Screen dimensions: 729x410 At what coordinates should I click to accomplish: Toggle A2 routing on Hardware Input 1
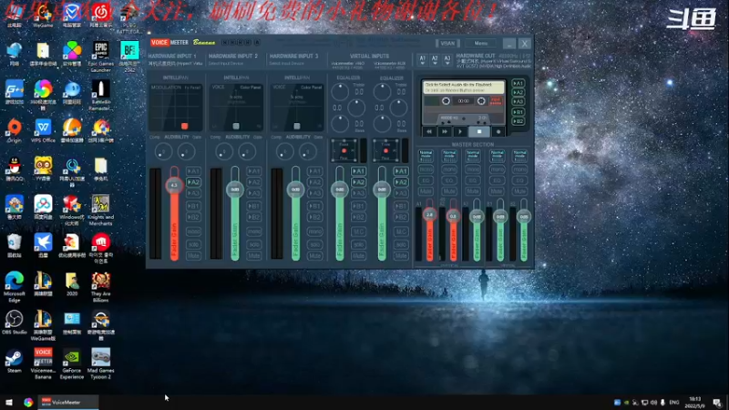pyautogui.click(x=193, y=182)
